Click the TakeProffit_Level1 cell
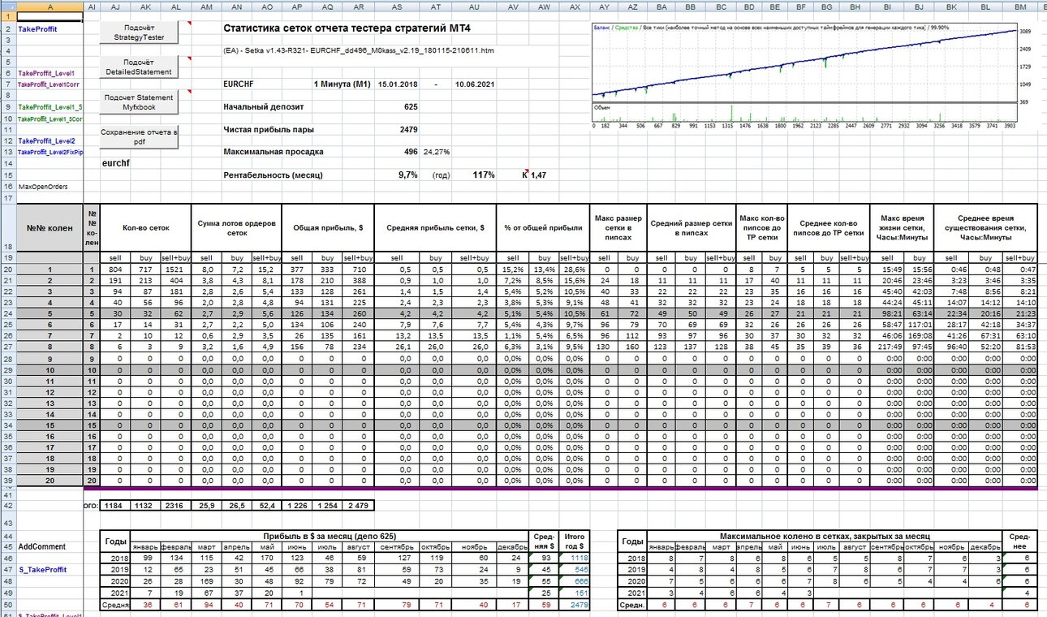The image size is (1047, 617). point(50,73)
